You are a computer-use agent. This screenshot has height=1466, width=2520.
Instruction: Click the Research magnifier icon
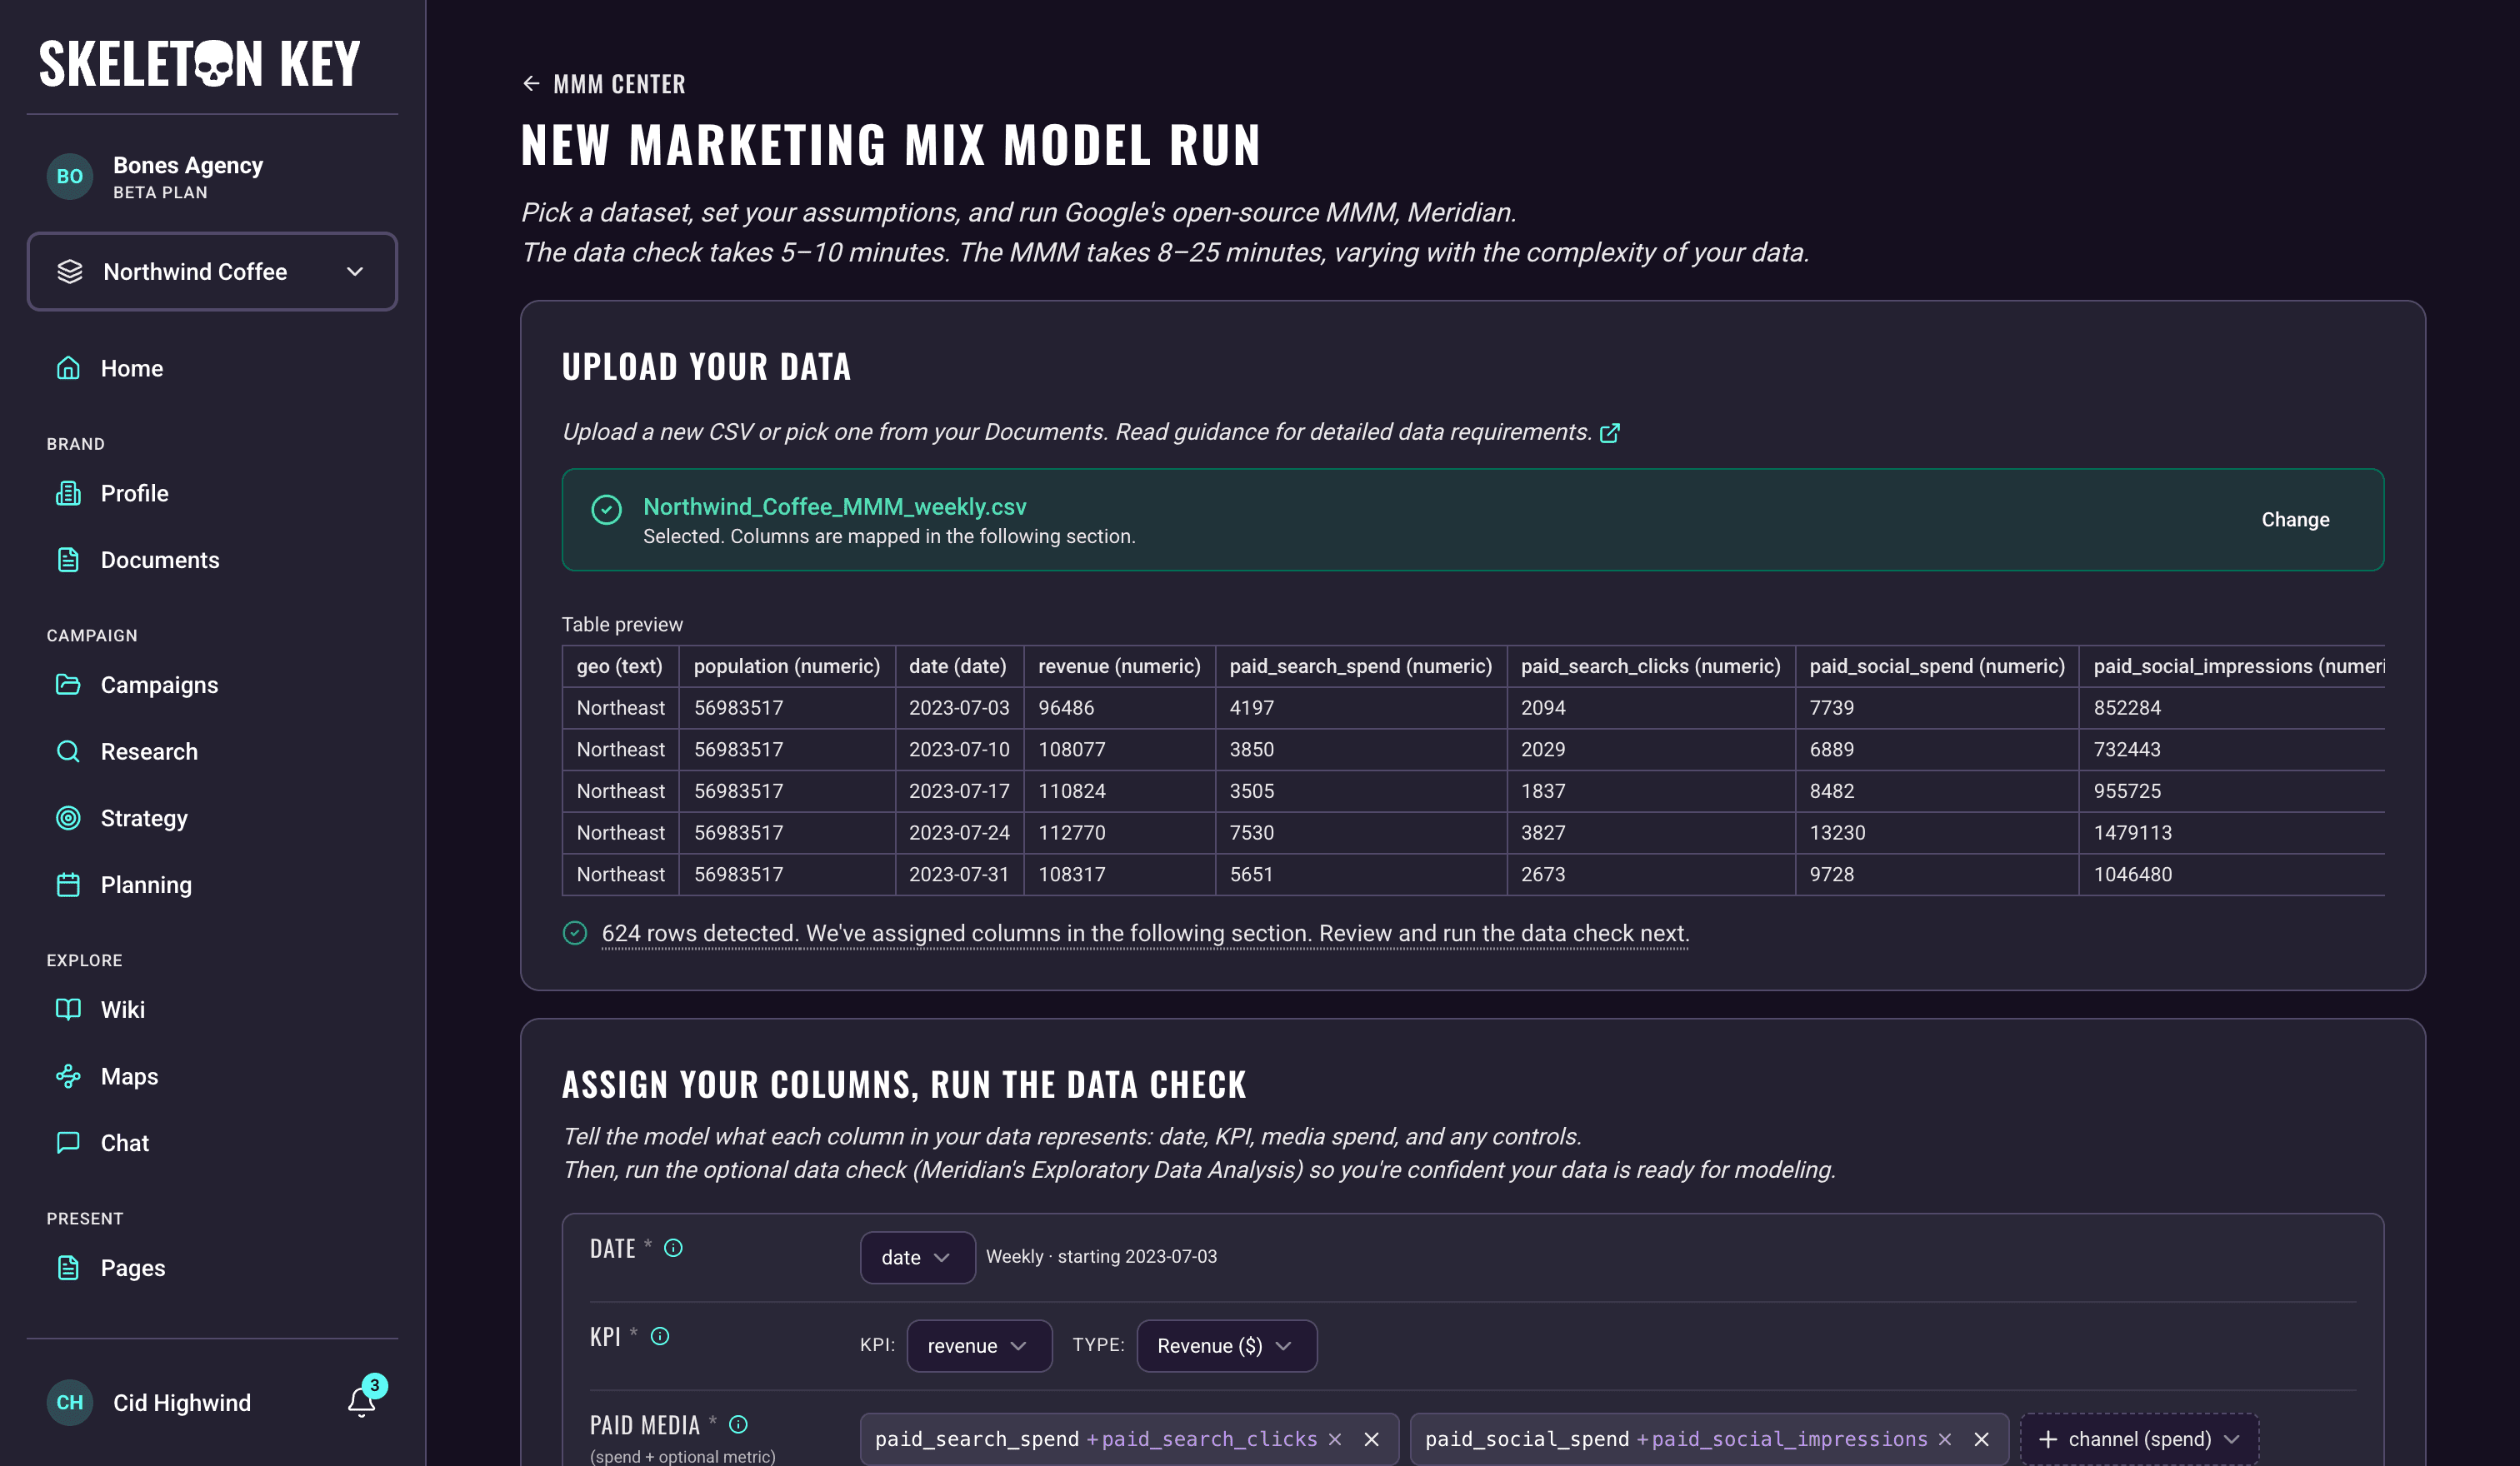pyautogui.click(x=68, y=751)
